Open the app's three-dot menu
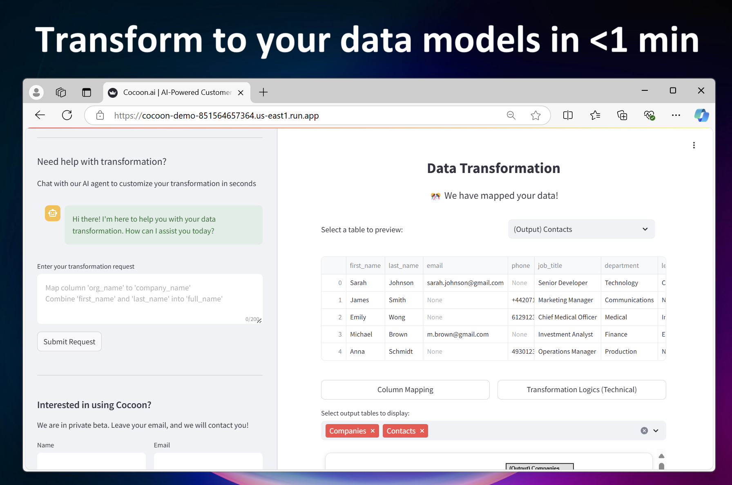 pos(694,145)
